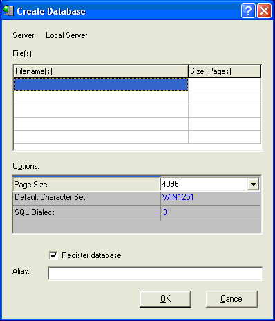Open the Page Size dropdown arrow
275x321 pixels.
pos(253,184)
